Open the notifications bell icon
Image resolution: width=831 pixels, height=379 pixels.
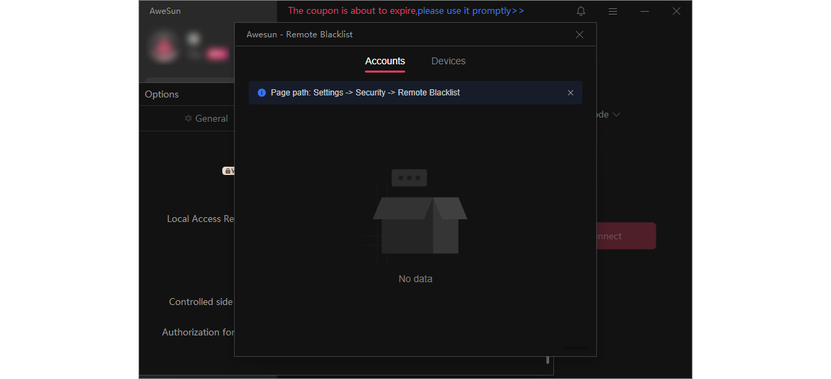pyautogui.click(x=581, y=11)
